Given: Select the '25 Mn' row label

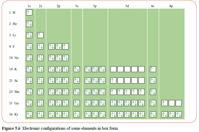Looking at the screenshot, I should (x=14, y=92).
